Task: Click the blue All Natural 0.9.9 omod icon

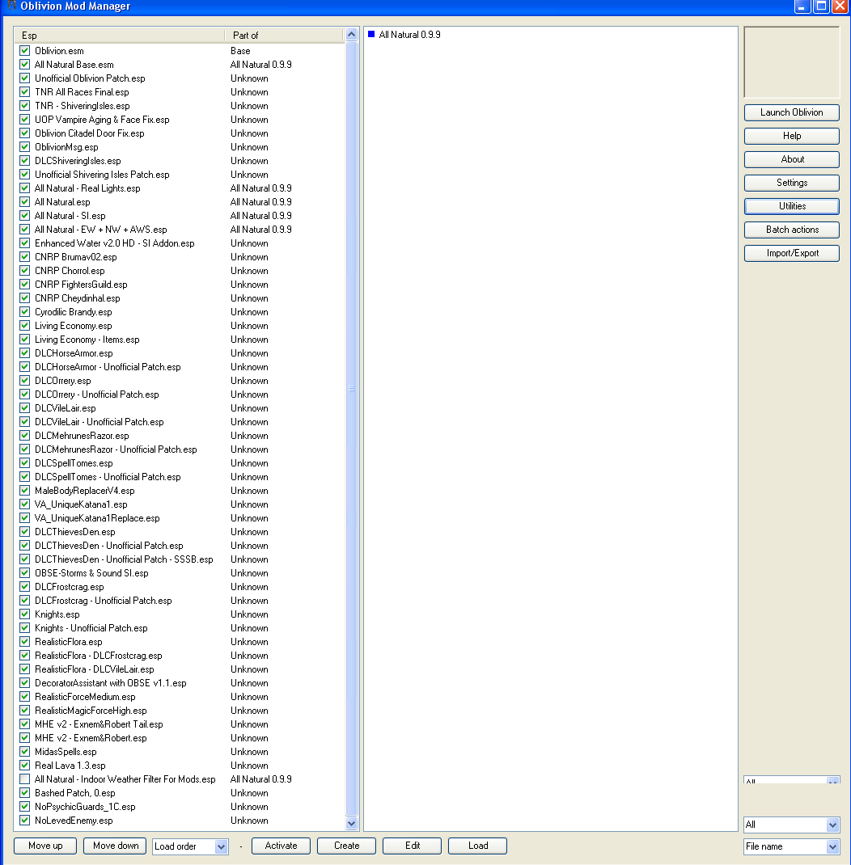Action: 371,35
